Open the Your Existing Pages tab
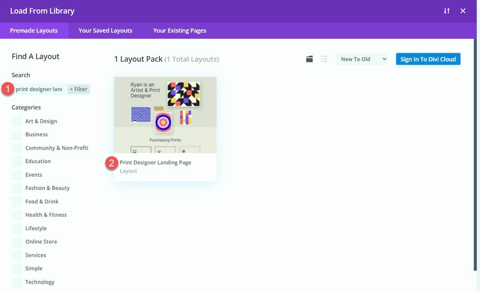 point(179,30)
